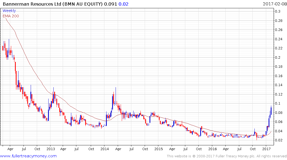The width and height of the screenshot is (287, 160).
Task: Click the 0.24 price axis label
Action: pos(279,39)
